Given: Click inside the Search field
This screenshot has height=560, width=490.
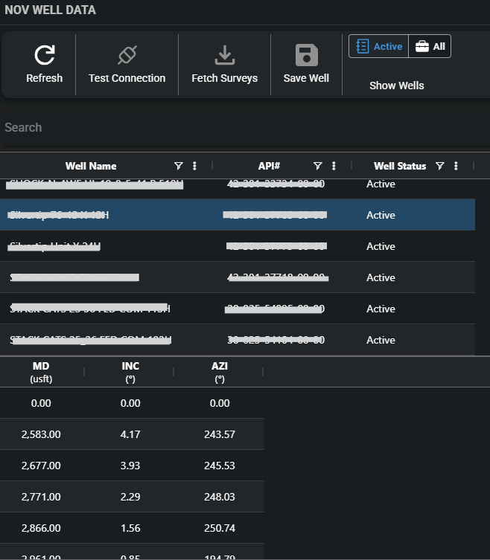Looking at the screenshot, I should [245, 128].
